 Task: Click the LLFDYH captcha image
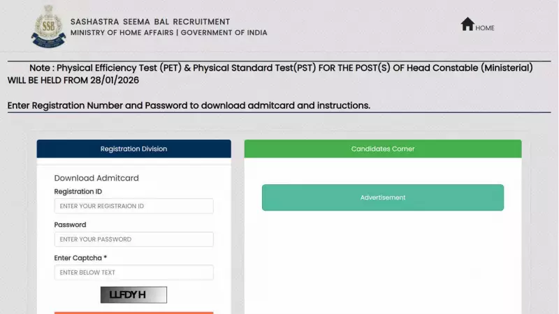133,294
